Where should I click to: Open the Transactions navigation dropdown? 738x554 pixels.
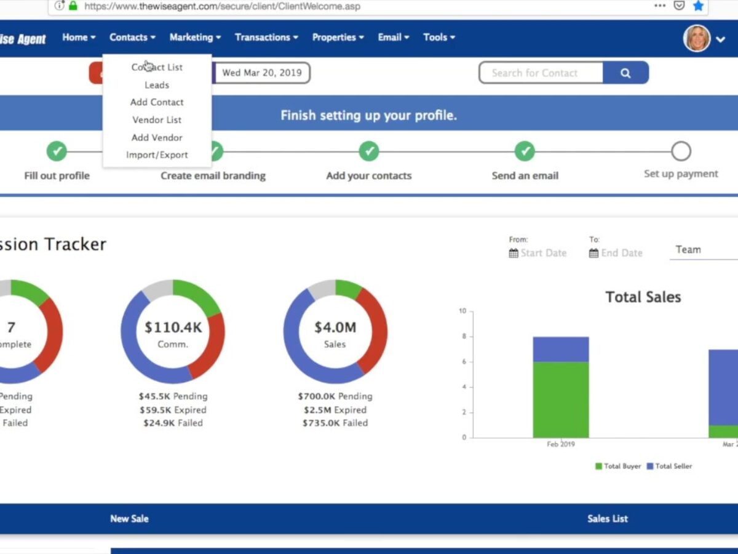click(x=266, y=37)
